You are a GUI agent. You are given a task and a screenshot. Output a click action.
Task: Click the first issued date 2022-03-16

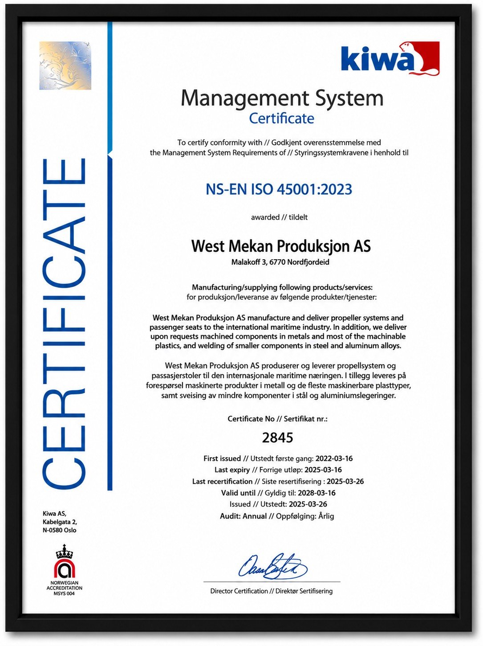pyautogui.click(x=334, y=458)
